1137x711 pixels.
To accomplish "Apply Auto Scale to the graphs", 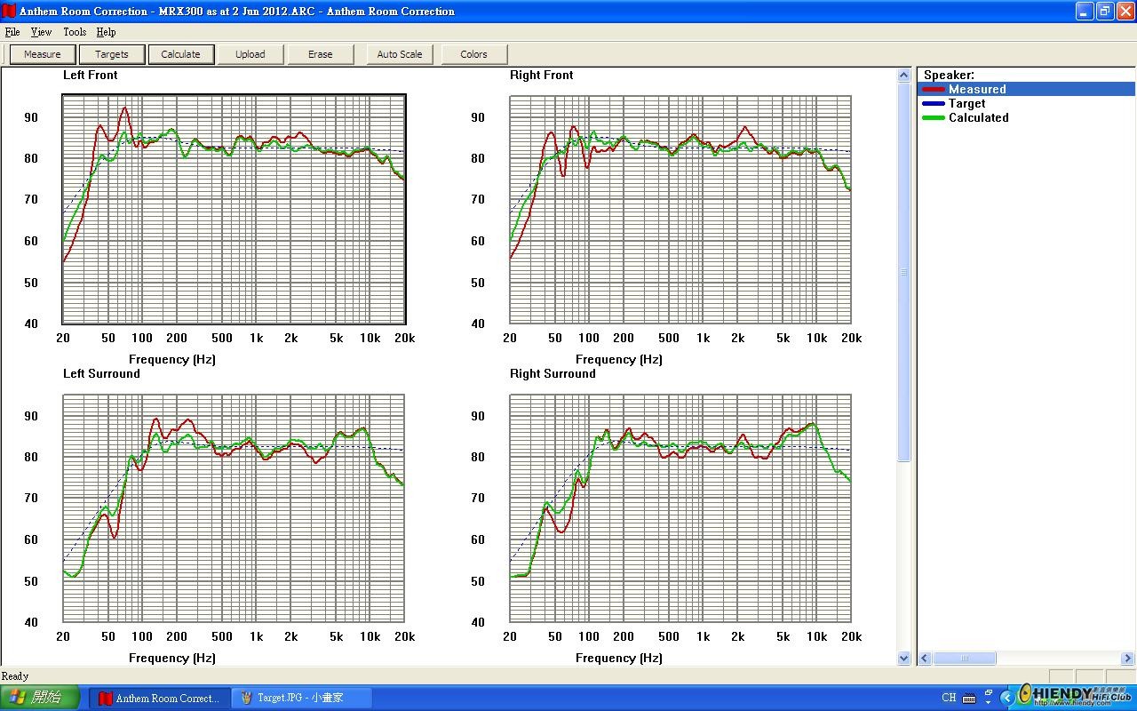I will point(400,54).
